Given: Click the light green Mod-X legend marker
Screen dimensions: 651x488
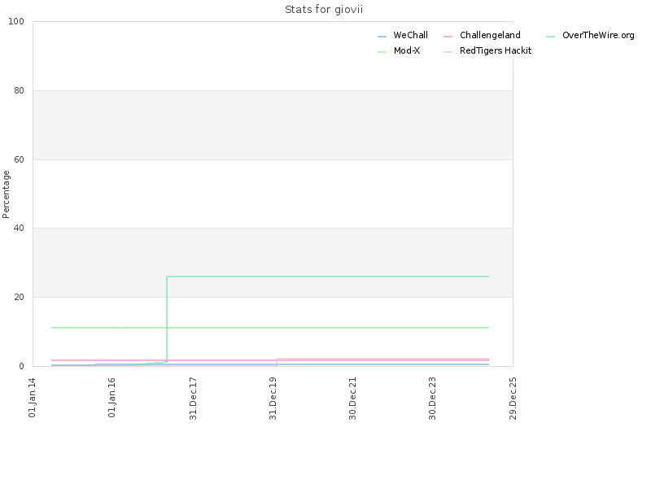Looking at the screenshot, I should point(382,52).
